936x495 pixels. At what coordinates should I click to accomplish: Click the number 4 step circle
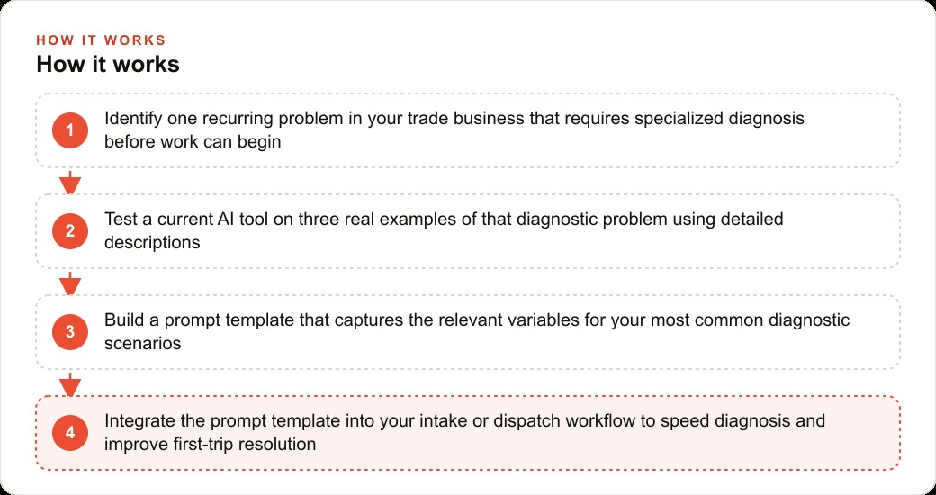pos(70,433)
